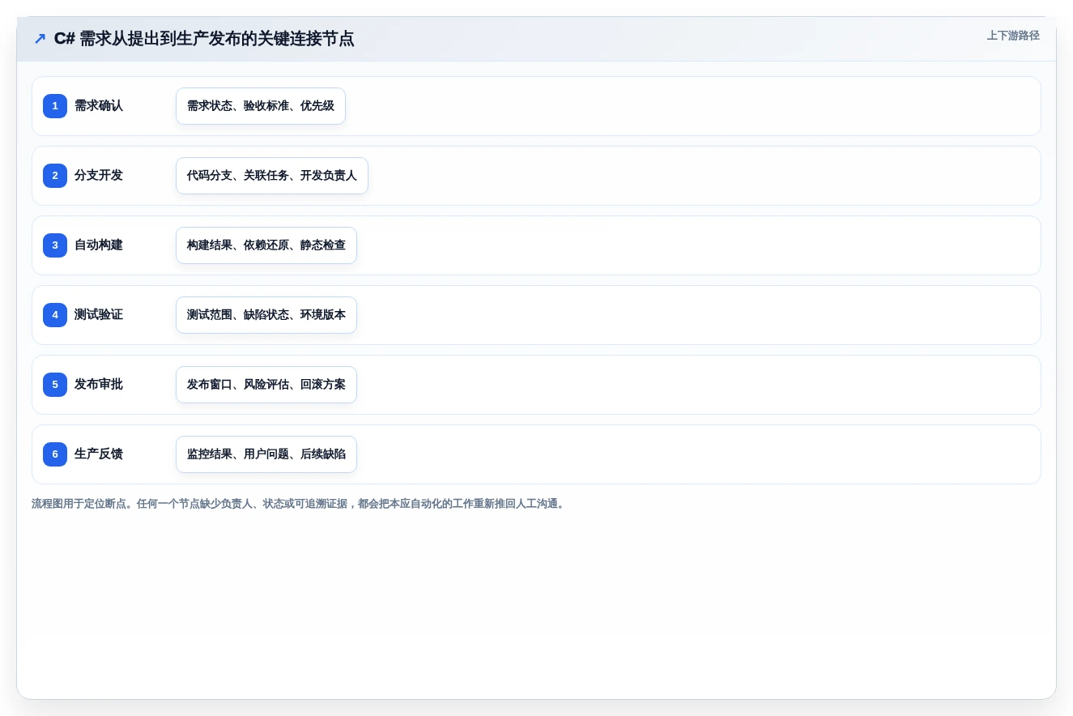Image resolution: width=1073 pixels, height=716 pixels.
Task: Click the 测试验证 step label
Action: coord(99,315)
